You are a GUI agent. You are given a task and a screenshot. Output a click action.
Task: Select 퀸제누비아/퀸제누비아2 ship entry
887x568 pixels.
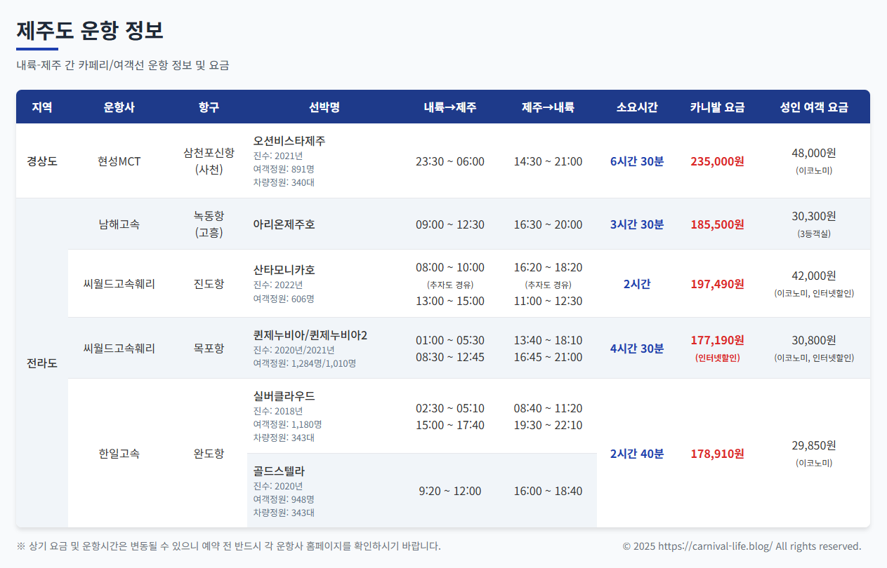(x=310, y=335)
